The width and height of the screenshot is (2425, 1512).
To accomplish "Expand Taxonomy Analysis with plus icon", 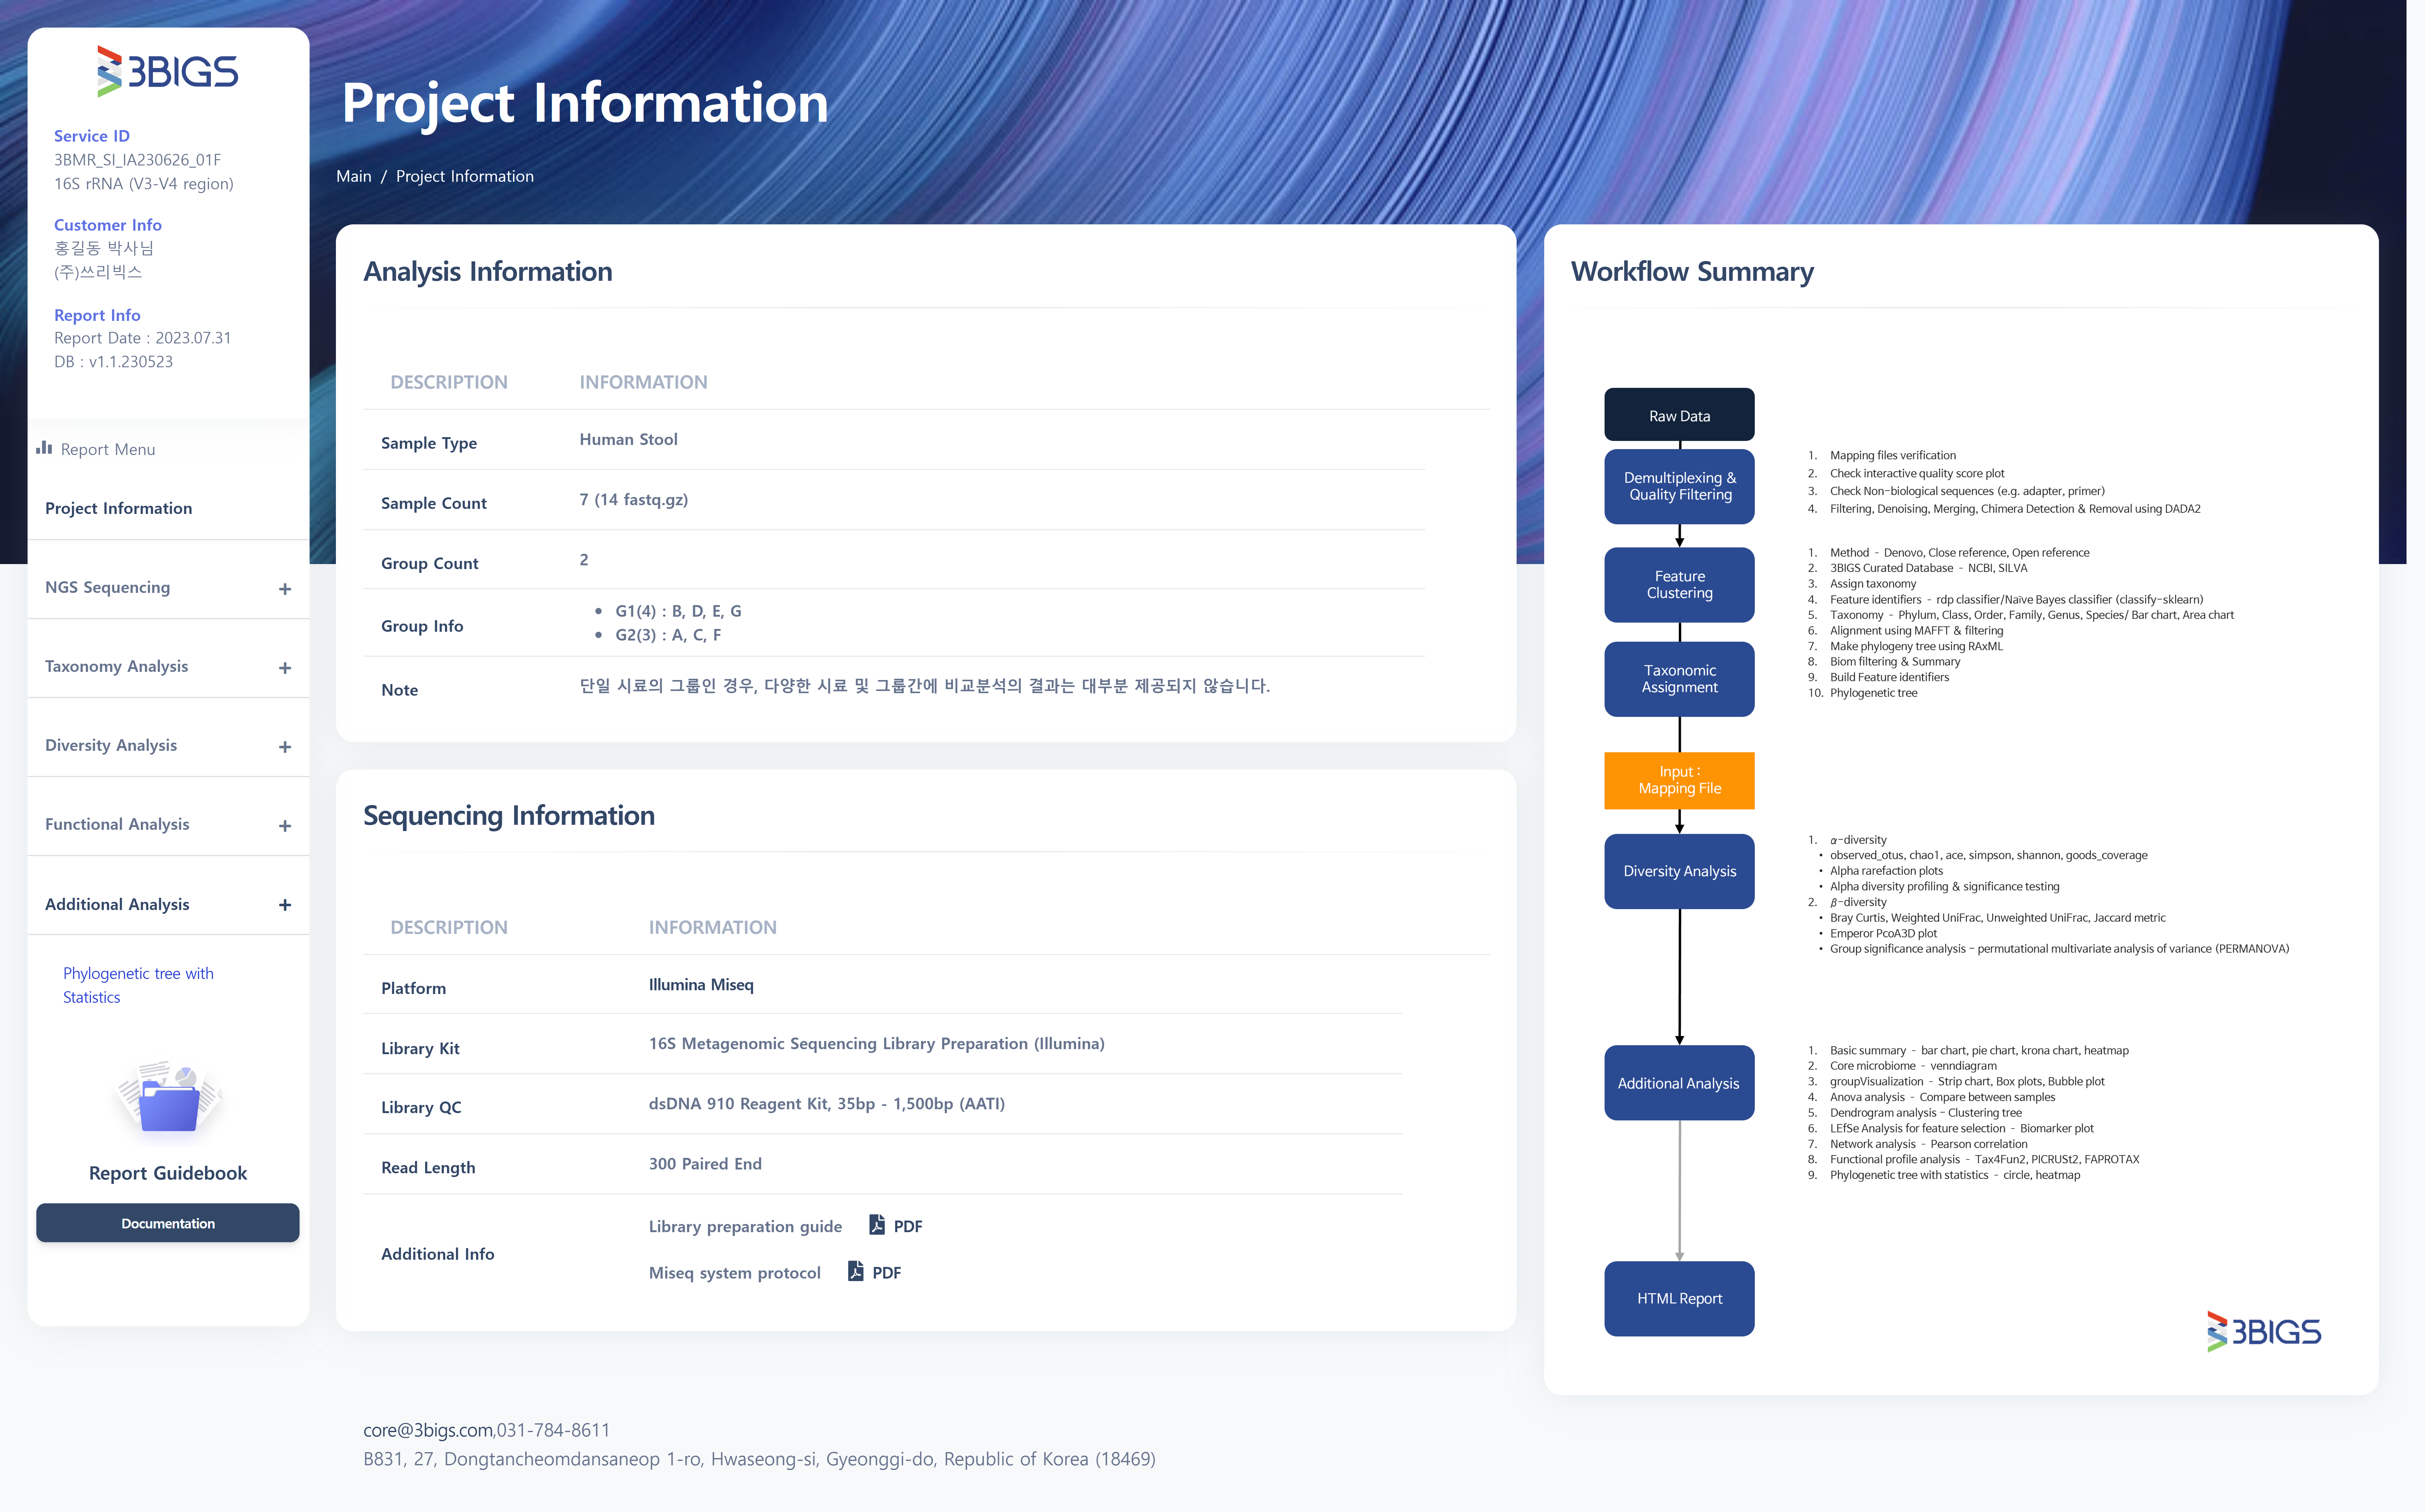I will click(285, 668).
